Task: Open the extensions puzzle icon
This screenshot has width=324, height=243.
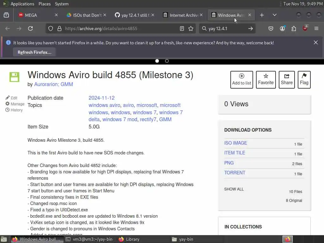Action: (294, 28)
